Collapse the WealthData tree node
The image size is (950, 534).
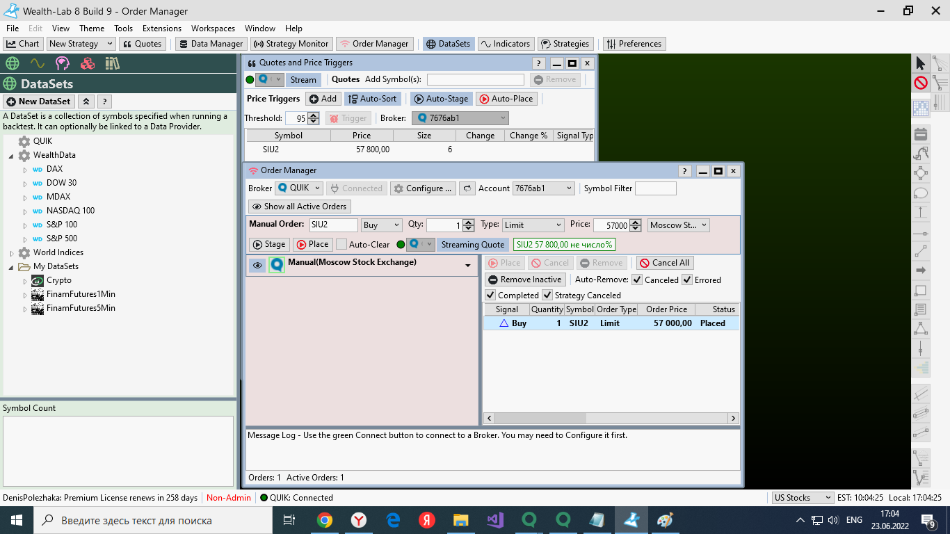tap(11, 155)
